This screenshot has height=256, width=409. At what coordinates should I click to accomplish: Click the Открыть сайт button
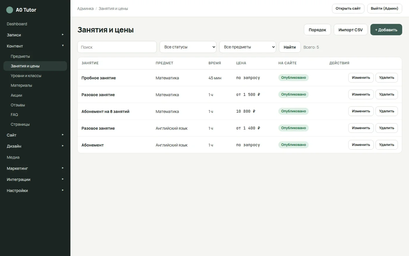point(348,8)
